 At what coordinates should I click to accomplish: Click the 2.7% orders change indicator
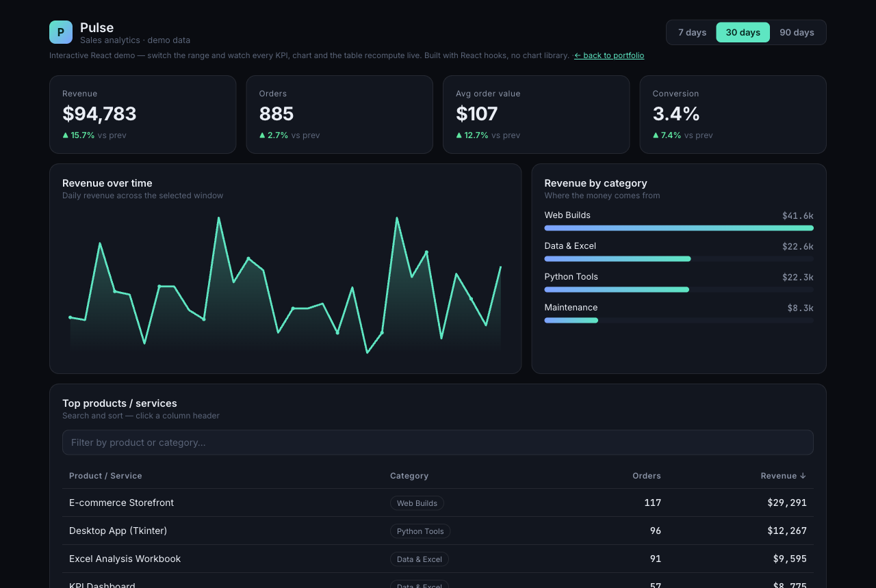(x=274, y=135)
